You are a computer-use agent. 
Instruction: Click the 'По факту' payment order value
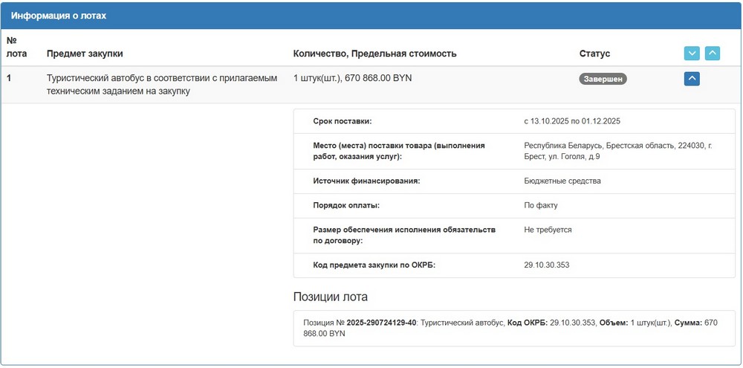tap(540, 205)
